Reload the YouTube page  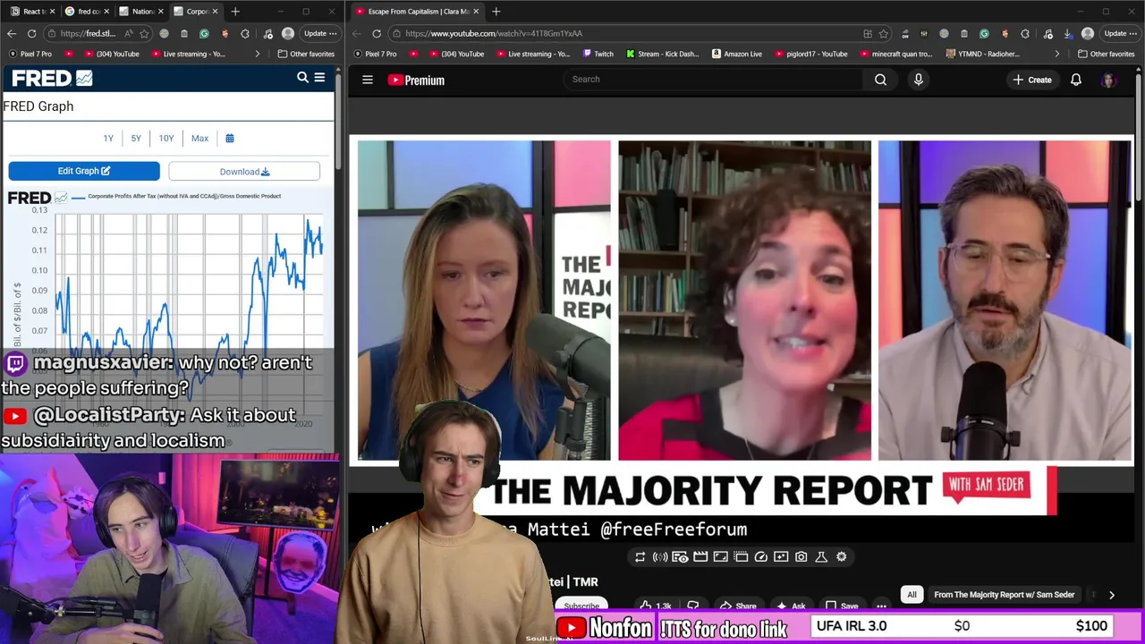click(377, 33)
